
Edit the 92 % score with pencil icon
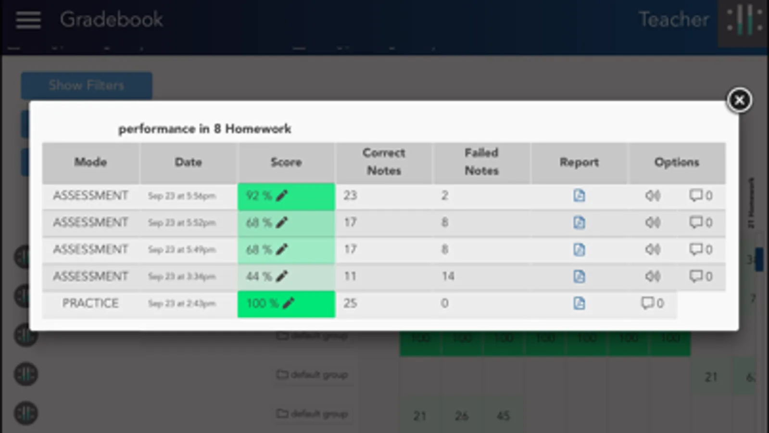point(282,195)
